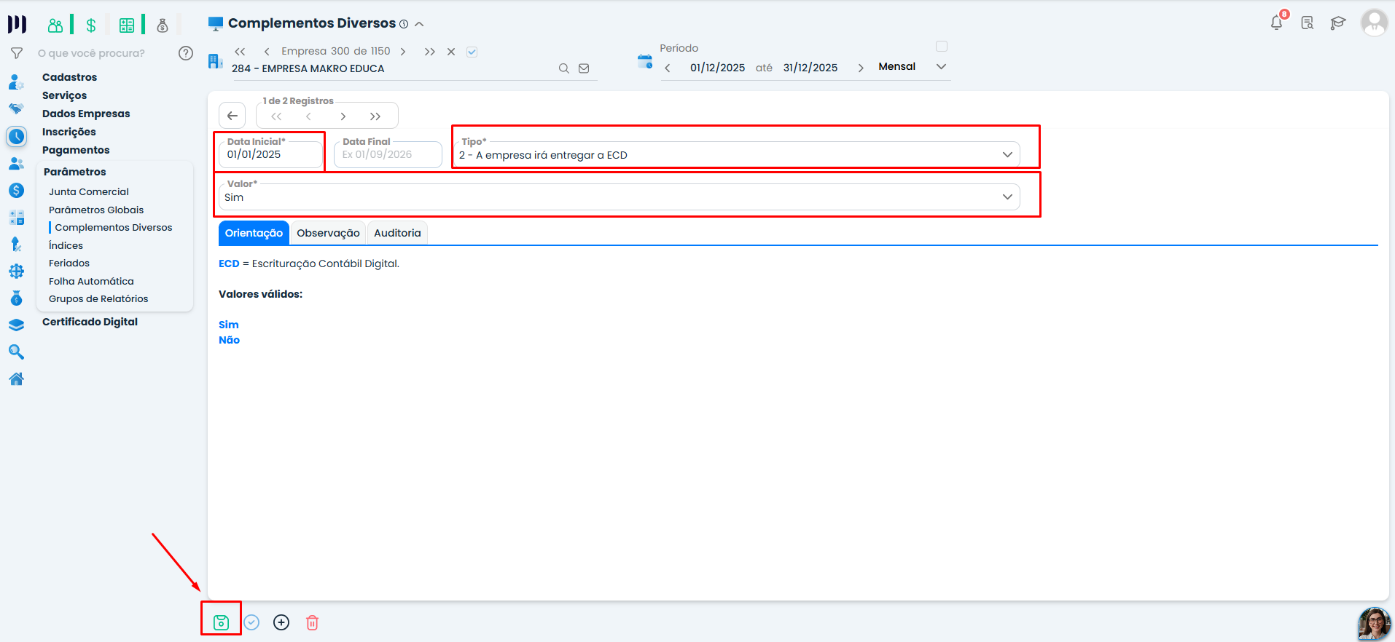
Task: Open the graduation cap training icon
Action: click(1337, 23)
